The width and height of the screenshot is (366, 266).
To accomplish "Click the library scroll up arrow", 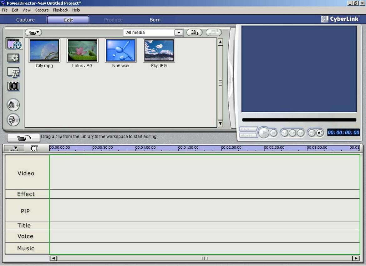I will point(220,42).
